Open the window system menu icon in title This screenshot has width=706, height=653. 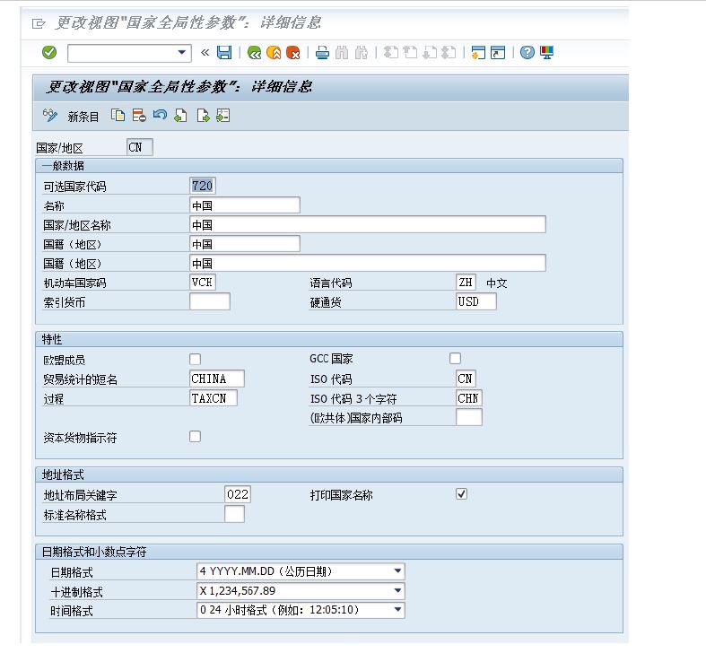(39, 23)
